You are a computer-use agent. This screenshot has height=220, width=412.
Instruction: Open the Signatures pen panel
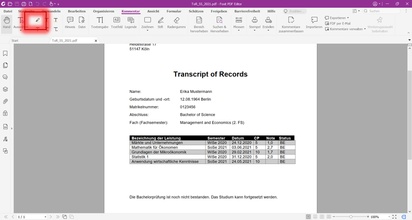[5, 139]
